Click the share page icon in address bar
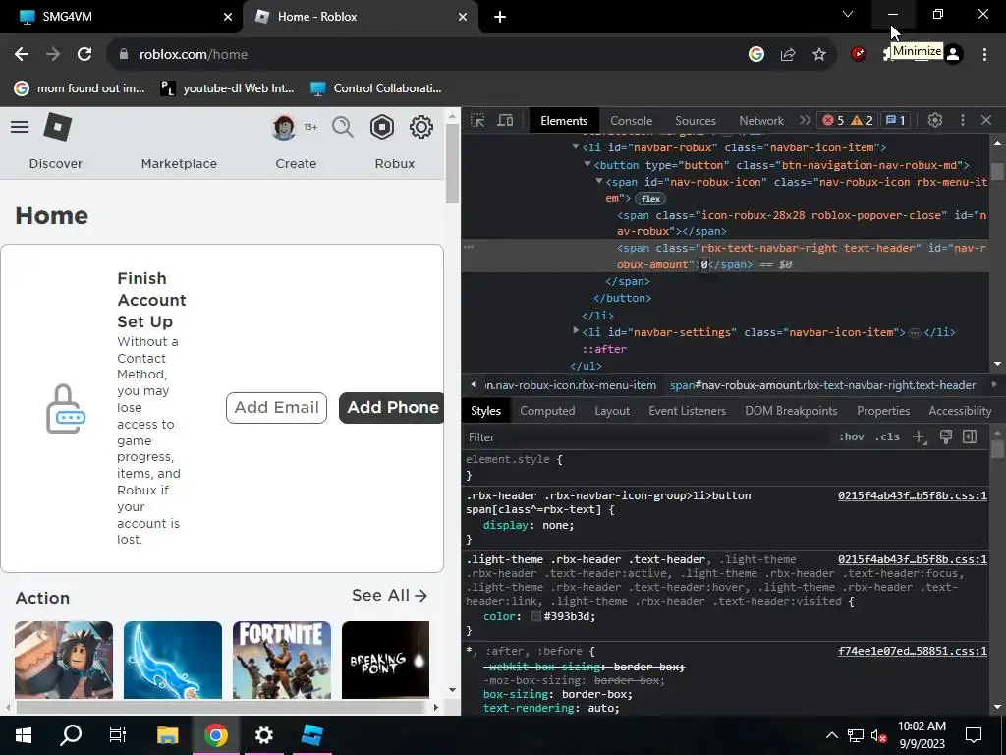The height and width of the screenshot is (755, 1006). pyautogui.click(x=788, y=55)
